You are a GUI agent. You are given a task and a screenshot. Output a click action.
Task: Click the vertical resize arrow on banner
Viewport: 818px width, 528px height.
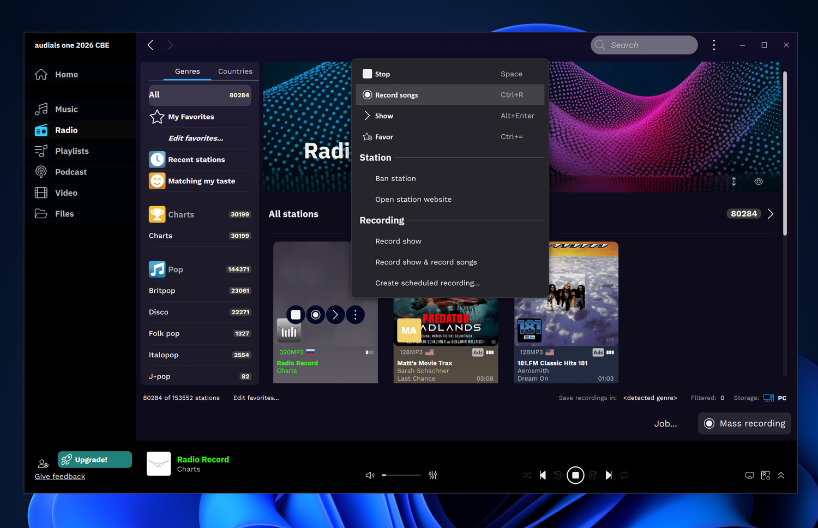pyautogui.click(x=734, y=182)
